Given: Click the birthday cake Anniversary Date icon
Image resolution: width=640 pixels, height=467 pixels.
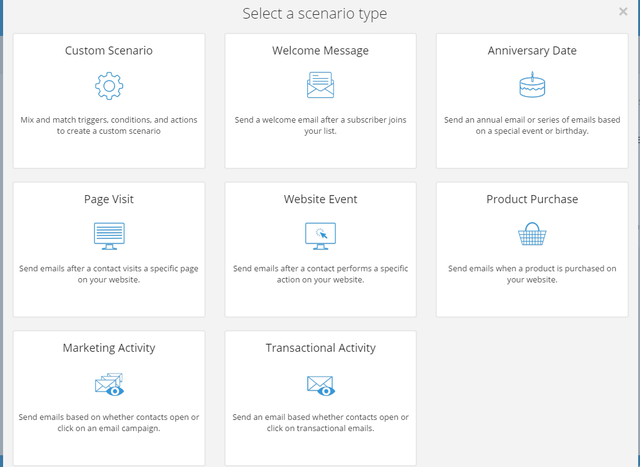Looking at the screenshot, I should (532, 85).
